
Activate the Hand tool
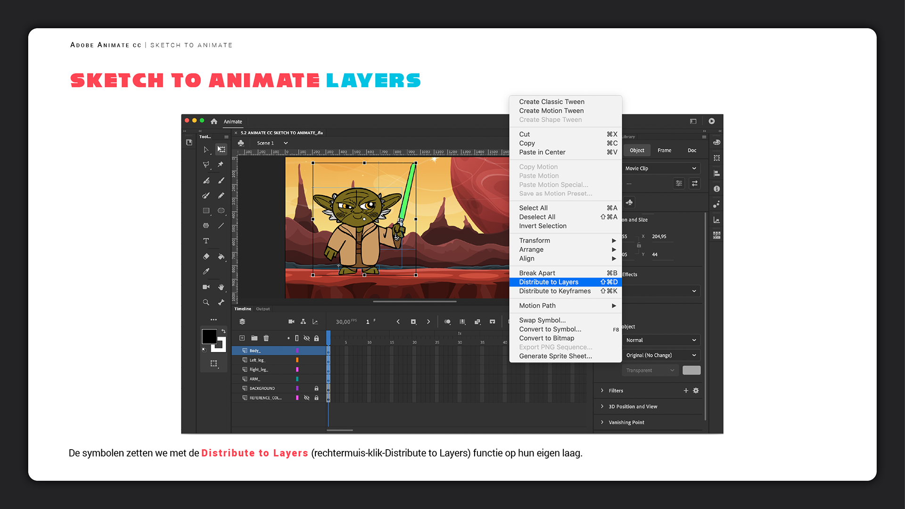pos(221,287)
